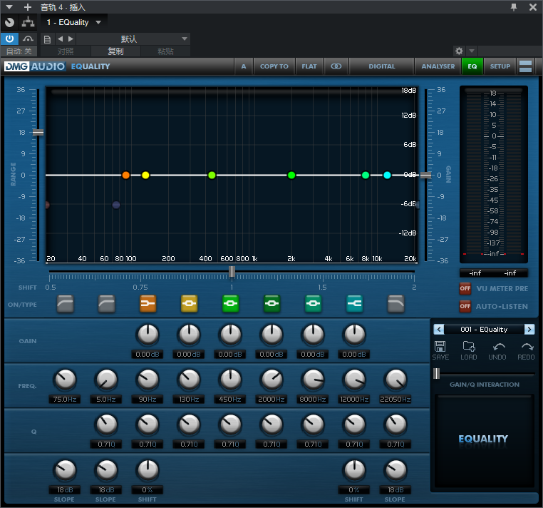The width and height of the screenshot is (543, 508).
Task: Open the dropdown next to settings gear
Action: pyautogui.click(x=471, y=51)
